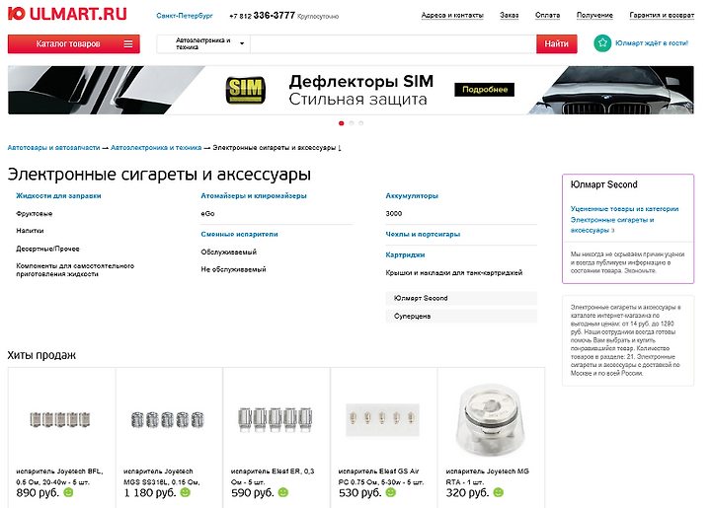Screen dimensions: 711x508
Task: Open the Оплата menu item
Action: click(x=547, y=16)
